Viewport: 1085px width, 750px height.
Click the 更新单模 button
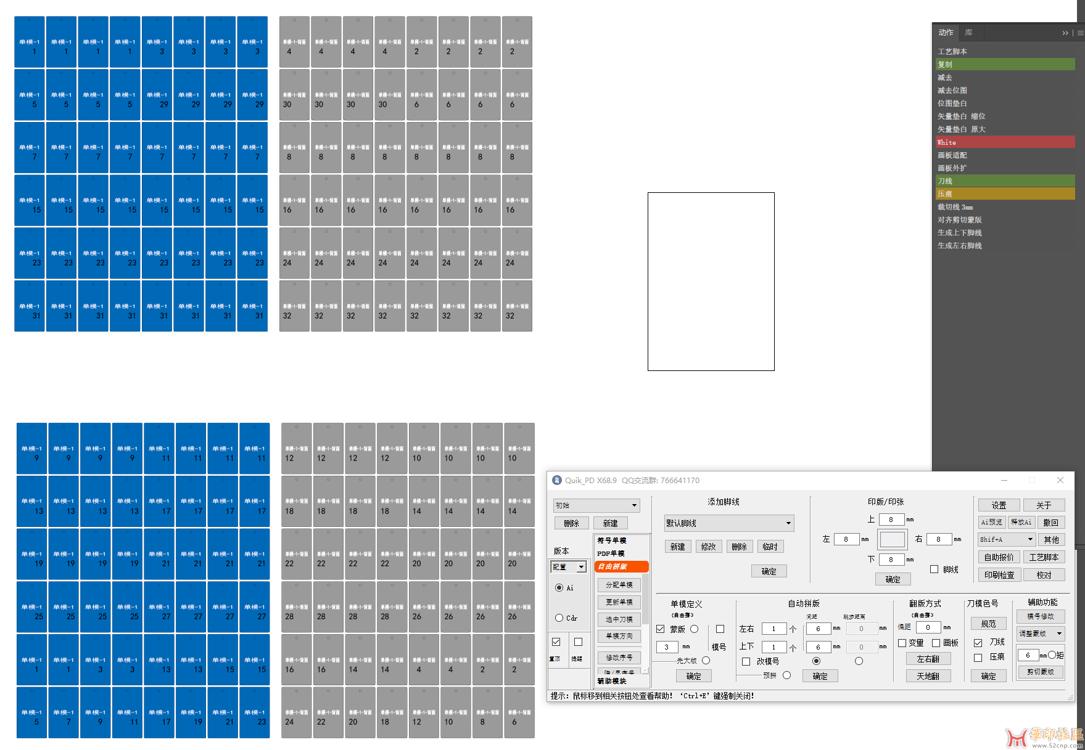(x=619, y=602)
